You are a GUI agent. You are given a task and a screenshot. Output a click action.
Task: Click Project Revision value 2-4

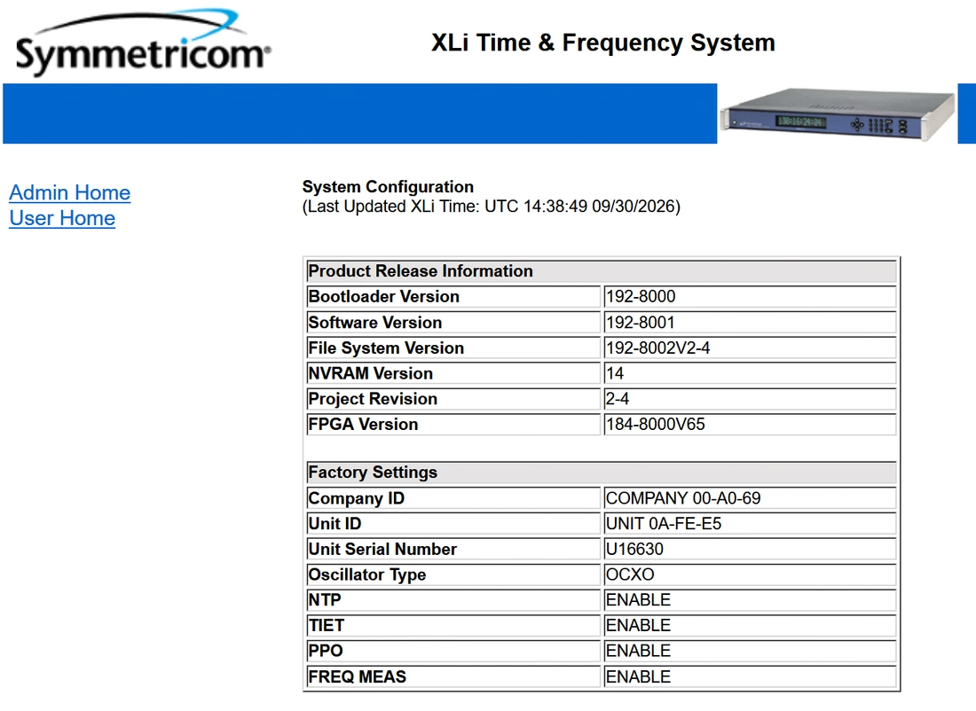click(x=618, y=399)
